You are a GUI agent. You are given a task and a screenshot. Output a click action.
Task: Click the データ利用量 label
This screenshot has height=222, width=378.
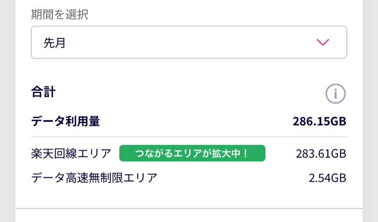click(66, 121)
